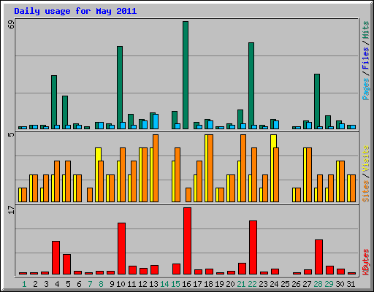Click the red KBytes bar for day 4
The image size is (374, 292).
tap(56, 258)
